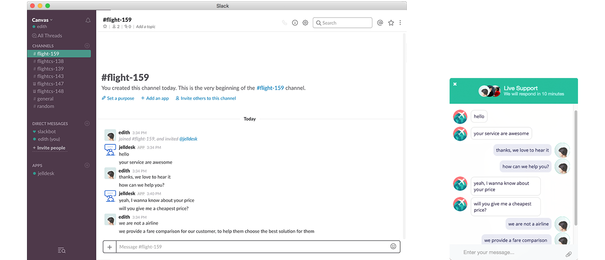The width and height of the screenshot is (605, 260).
Task: Open the blue #flight-159 channel link
Action: click(x=270, y=88)
